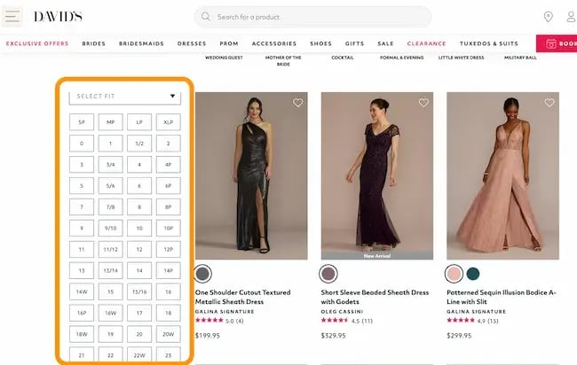Click the store location pin icon
Image resolution: width=577 pixels, height=365 pixels.
pos(548,17)
